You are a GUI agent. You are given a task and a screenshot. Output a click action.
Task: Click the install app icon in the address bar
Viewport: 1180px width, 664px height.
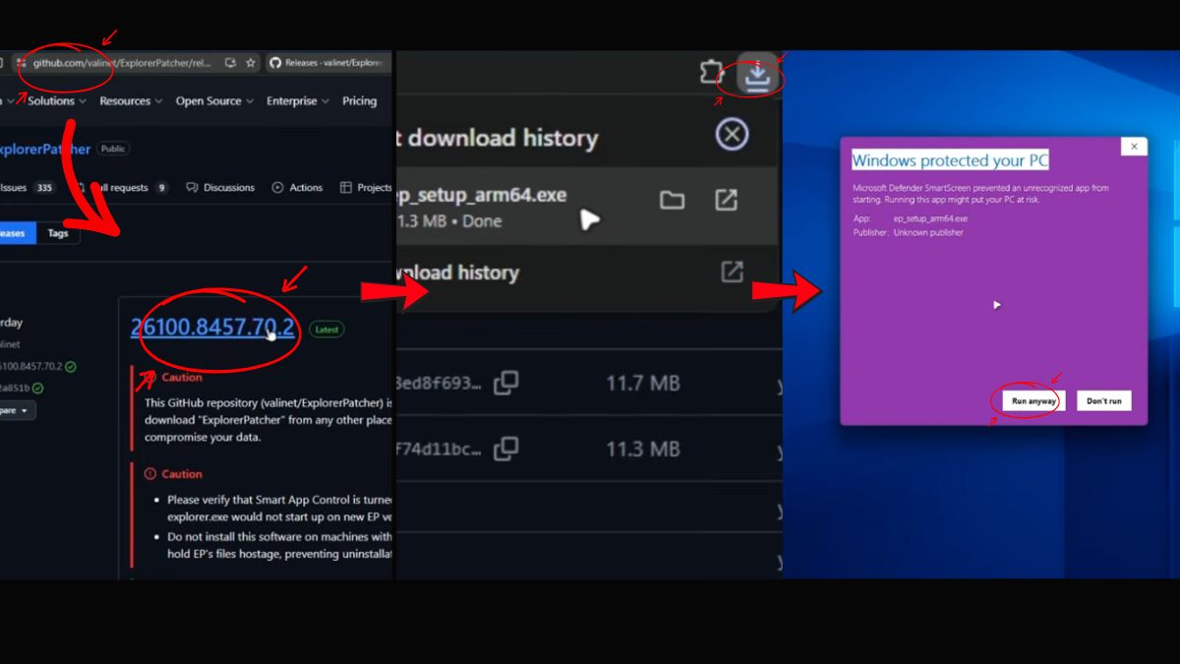pyautogui.click(x=230, y=63)
